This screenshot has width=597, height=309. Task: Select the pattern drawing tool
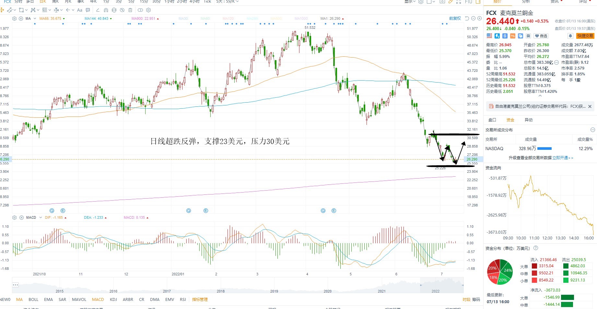point(33,10)
